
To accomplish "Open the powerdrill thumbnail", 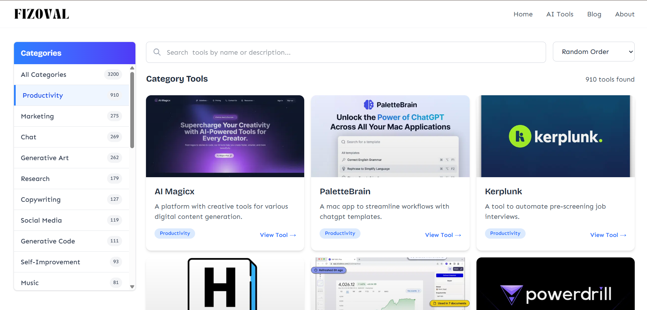I will pos(555,284).
